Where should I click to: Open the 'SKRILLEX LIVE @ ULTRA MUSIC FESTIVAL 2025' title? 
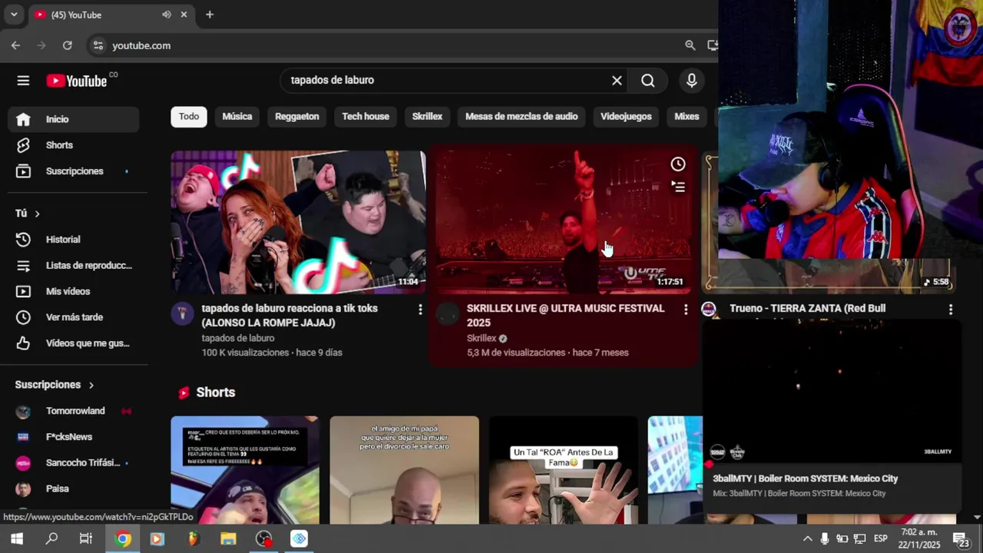click(566, 316)
